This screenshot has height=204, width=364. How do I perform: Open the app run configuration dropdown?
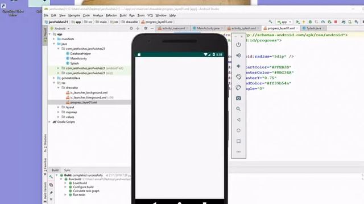coord(284,22)
